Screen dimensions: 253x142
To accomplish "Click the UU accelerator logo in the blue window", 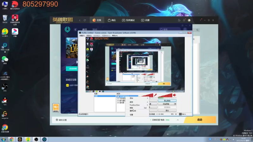I will (x=67, y=29).
